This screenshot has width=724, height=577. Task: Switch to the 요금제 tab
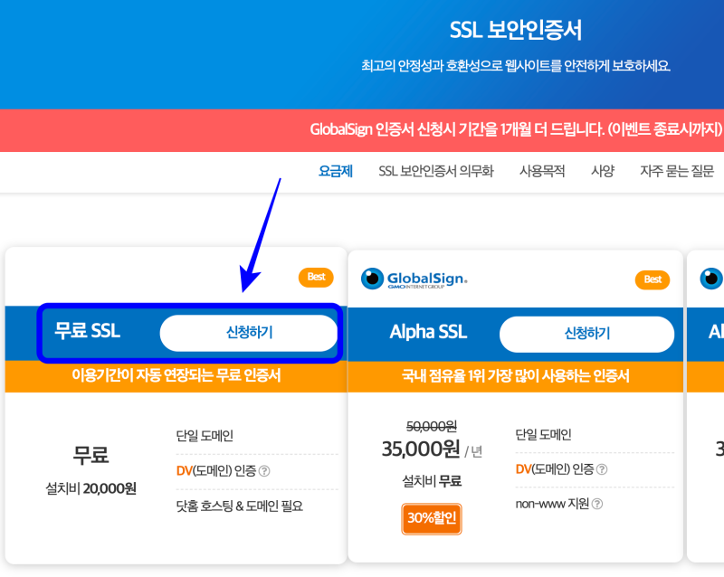click(336, 171)
